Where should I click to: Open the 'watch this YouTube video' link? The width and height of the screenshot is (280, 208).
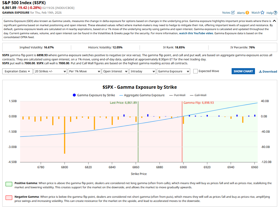196,33
